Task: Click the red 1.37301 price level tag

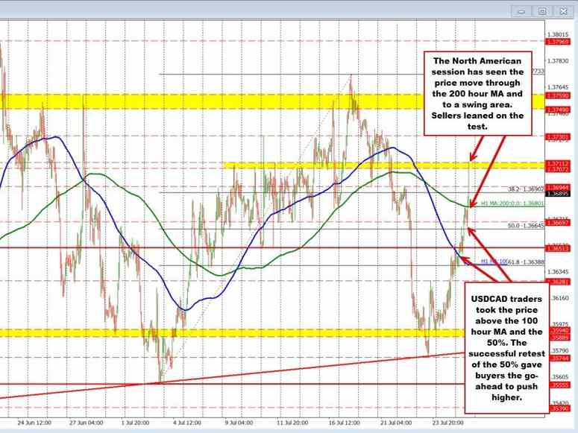Action: (558, 137)
